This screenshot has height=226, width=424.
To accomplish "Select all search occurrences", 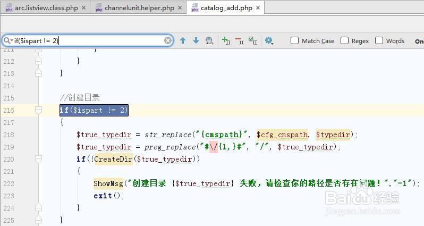I will coord(252,40).
